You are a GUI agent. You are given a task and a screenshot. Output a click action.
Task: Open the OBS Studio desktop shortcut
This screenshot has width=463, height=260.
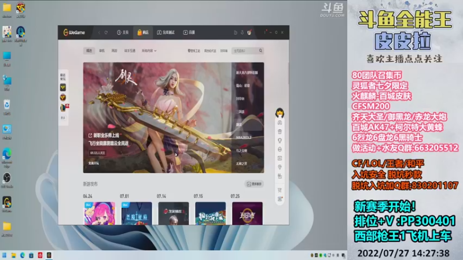point(7,180)
